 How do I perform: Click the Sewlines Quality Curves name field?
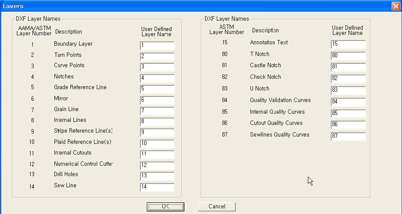coord(348,136)
